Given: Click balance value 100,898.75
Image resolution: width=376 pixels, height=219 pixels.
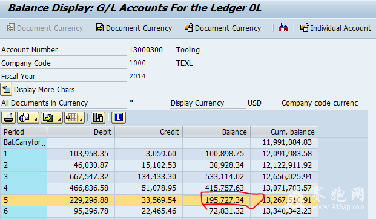Looking at the screenshot, I should 225,154.
